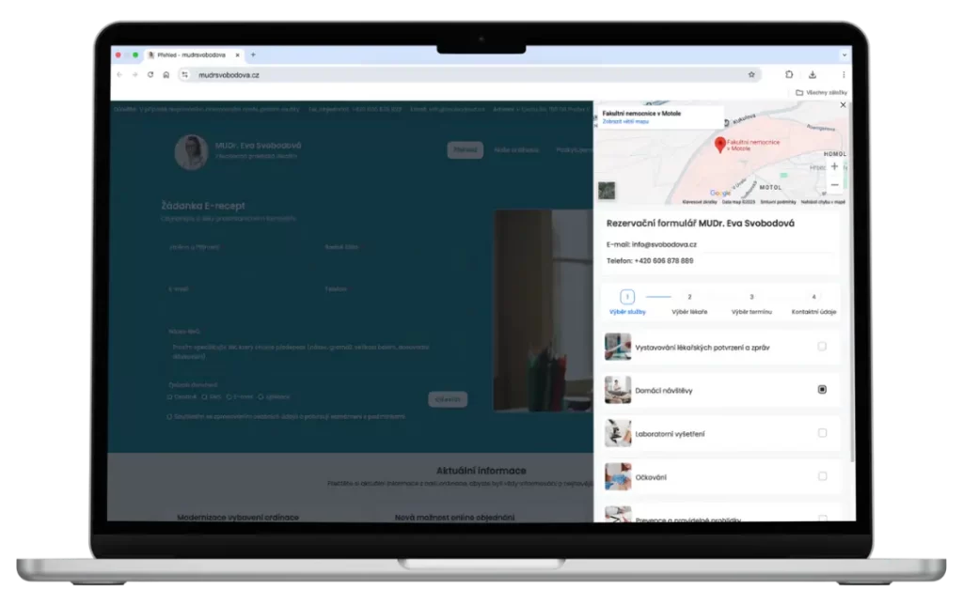The width and height of the screenshot is (963, 605).
Task: Click the browser forward arrow
Action: pos(134,75)
